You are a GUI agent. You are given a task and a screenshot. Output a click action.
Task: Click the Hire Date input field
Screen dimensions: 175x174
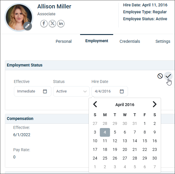[110, 91]
